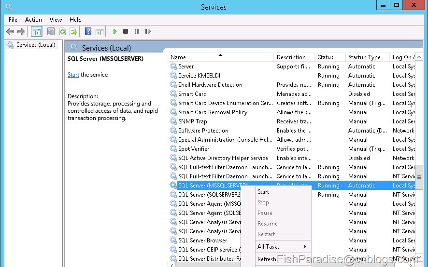This screenshot has width=428, height=267.
Task: Sort by Log On As column header
Action: (402, 57)
